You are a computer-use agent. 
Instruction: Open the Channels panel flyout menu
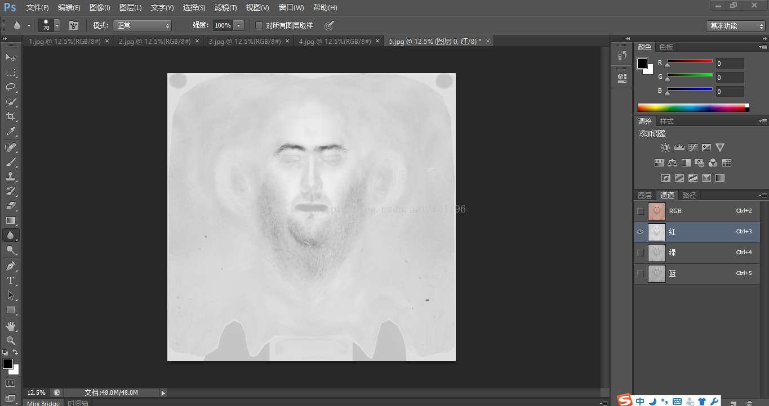762,195
